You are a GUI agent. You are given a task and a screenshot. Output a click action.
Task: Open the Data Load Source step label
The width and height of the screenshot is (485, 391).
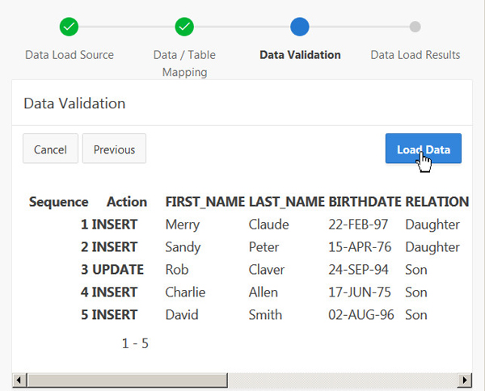click(x=70, y=55)
